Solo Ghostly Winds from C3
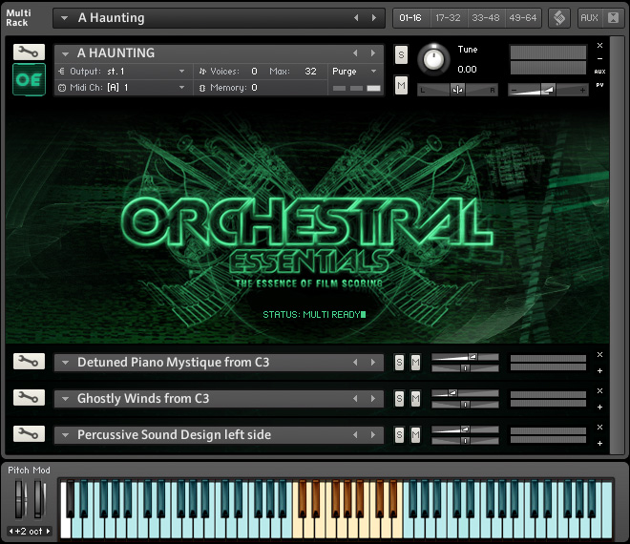The width and height of the screenshot is (630, 544). [x=399, y=399]
